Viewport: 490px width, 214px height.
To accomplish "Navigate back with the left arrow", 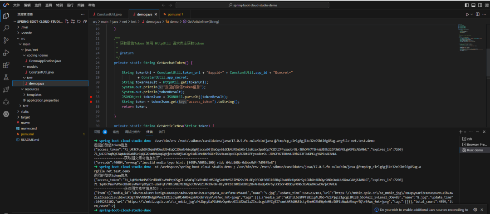I will click(x=163, y=5).
